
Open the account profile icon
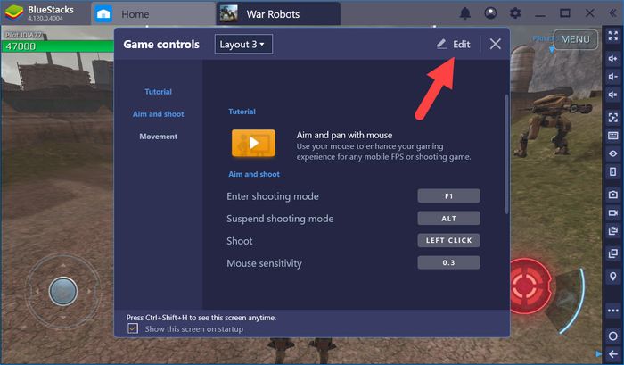pyautogui.click(x=490, y=13)
